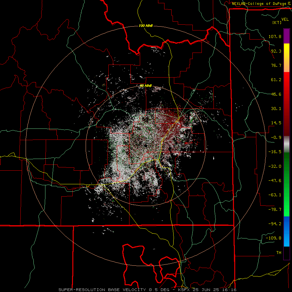Pick the black TH color bar segment
Image resolution: width=292 pixels, height=292 pixels.
286,253
